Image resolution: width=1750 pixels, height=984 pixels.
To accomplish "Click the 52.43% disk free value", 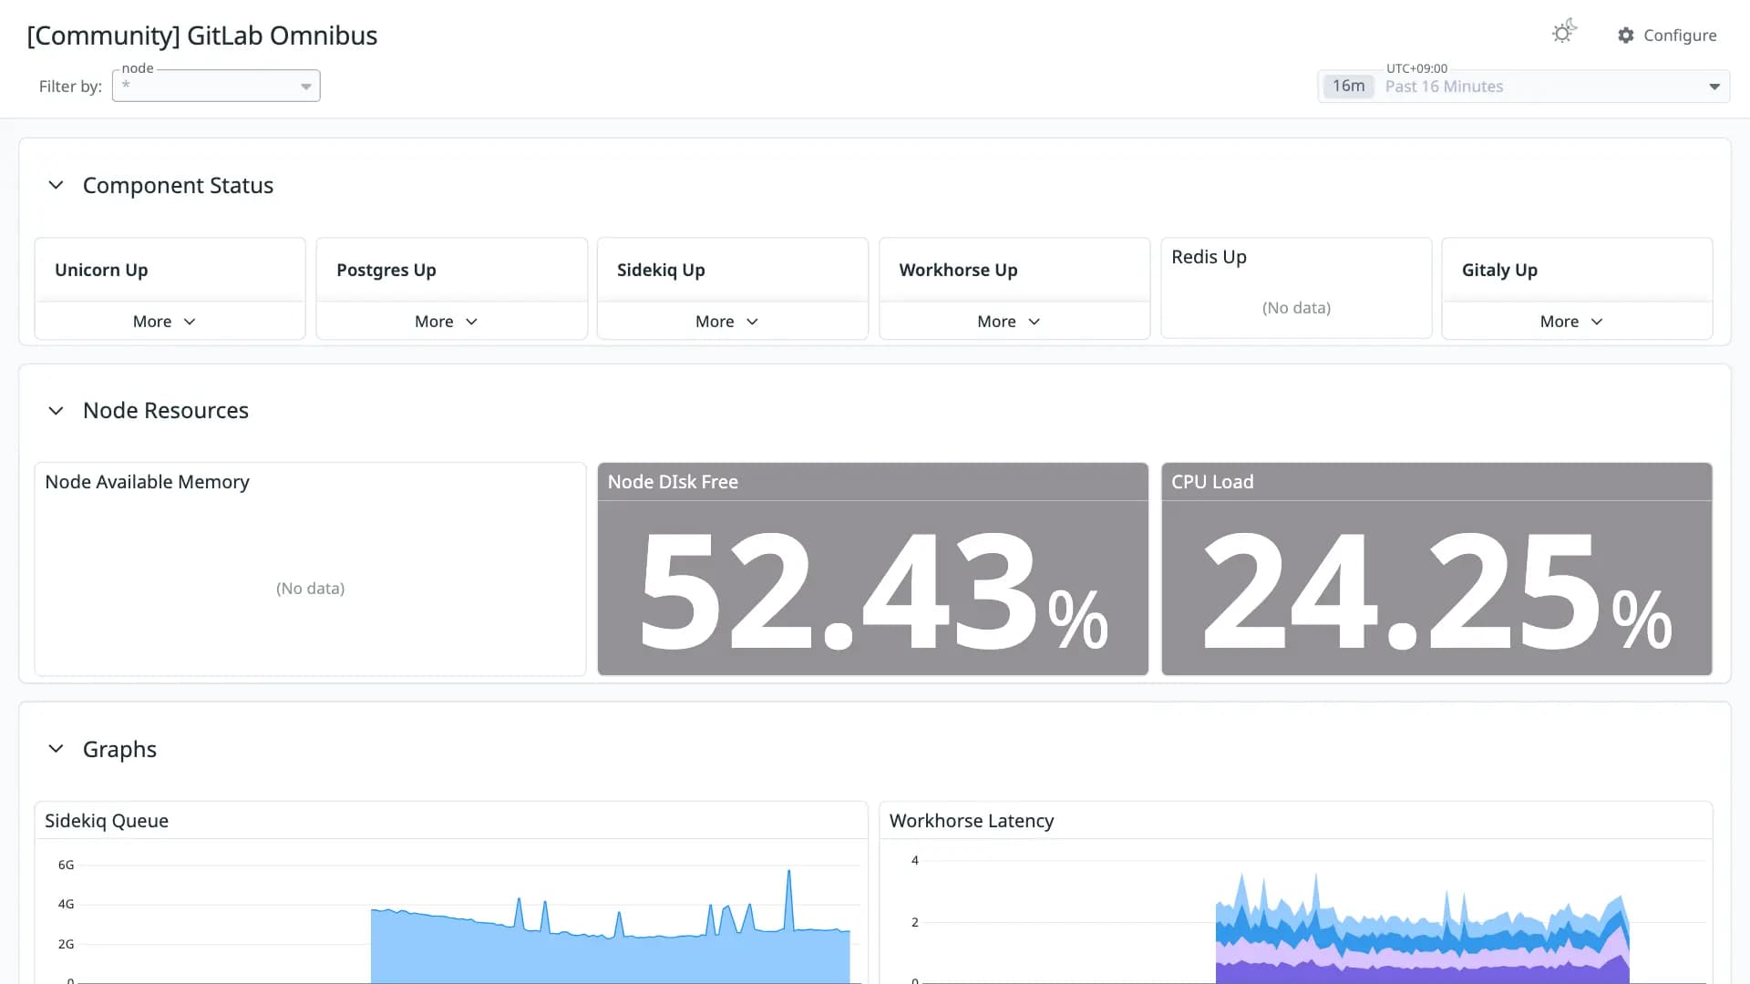I will [x=873, y=590].
